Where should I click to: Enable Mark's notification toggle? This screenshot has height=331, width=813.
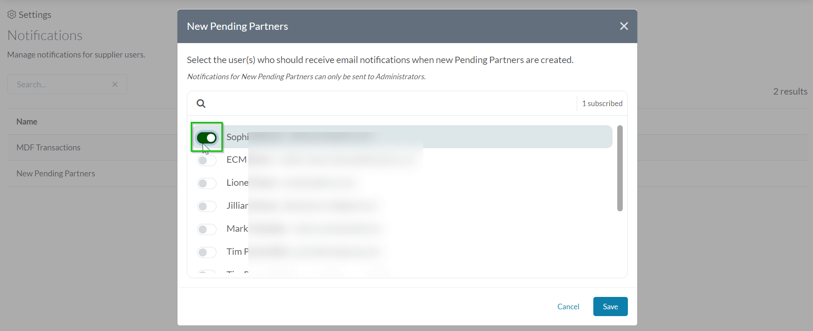pyautogui.click(x=207, y=229)
